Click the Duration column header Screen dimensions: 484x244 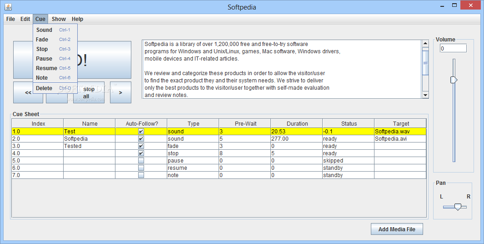pyautogui.click(x=297, y=123)
